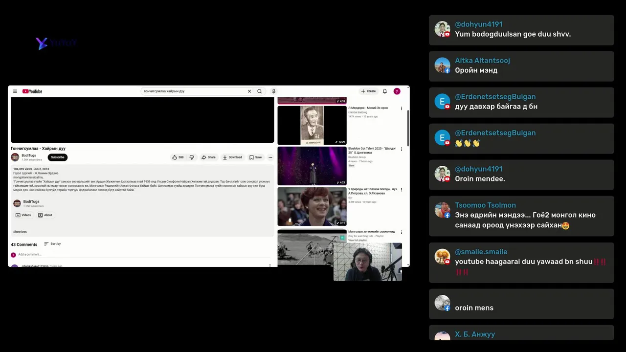
Task: Share the video
Action: (208, 157)
